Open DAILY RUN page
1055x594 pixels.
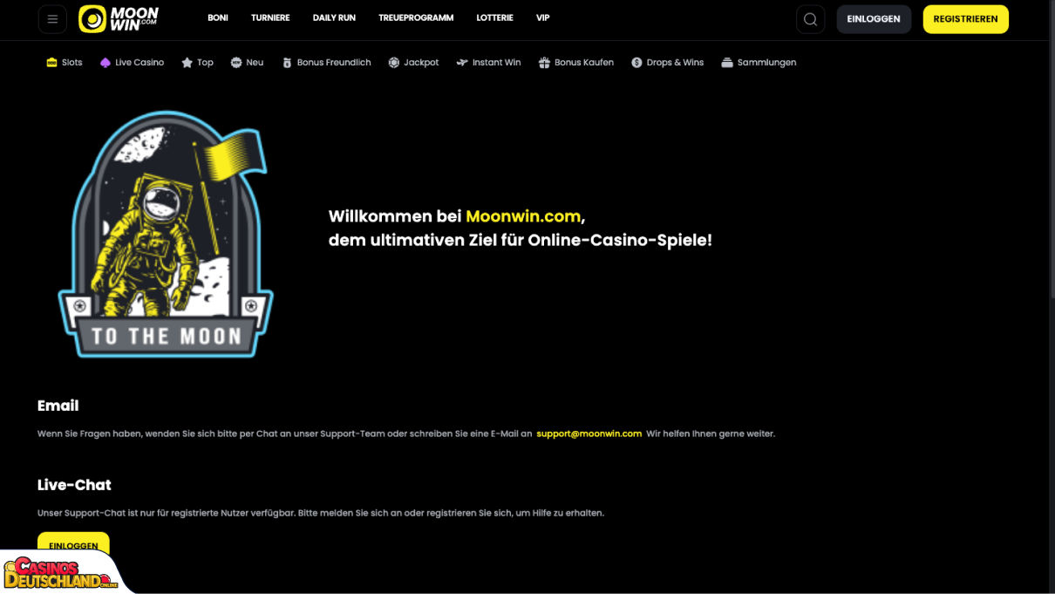point(334,18)
